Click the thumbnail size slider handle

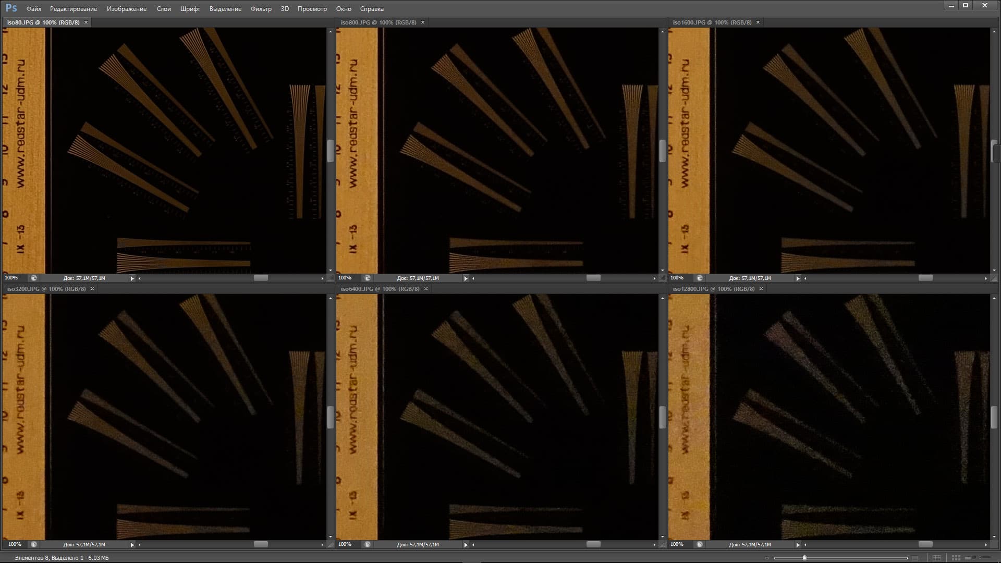click(x=804, y=557)
